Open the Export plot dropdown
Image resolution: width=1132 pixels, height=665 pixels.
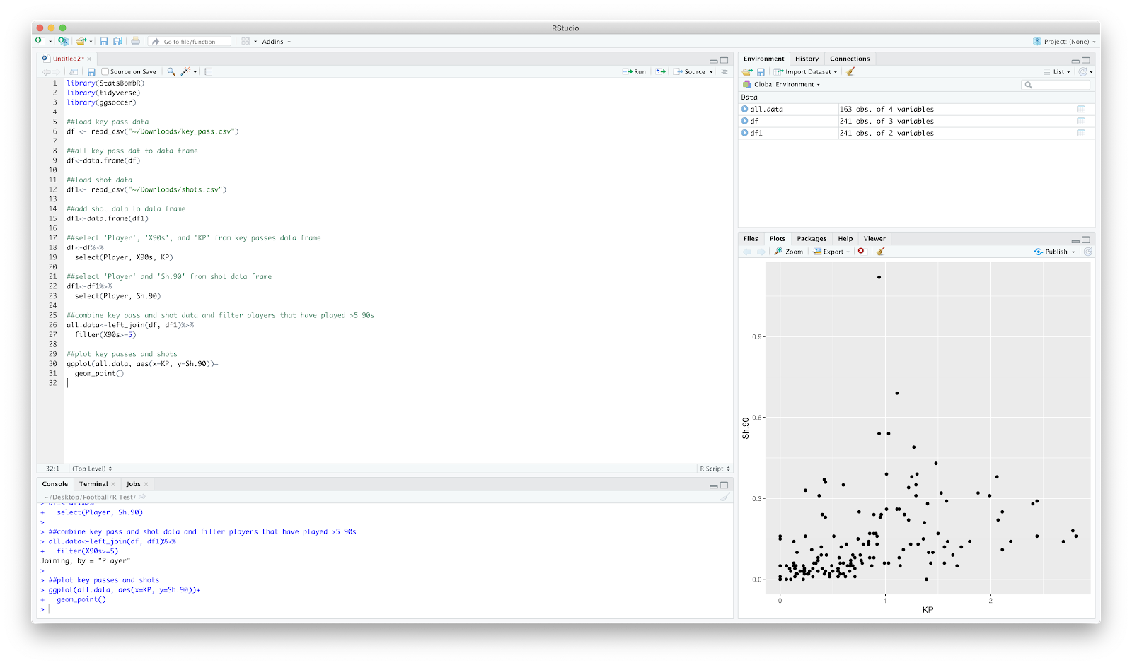(x=831, y=252)
